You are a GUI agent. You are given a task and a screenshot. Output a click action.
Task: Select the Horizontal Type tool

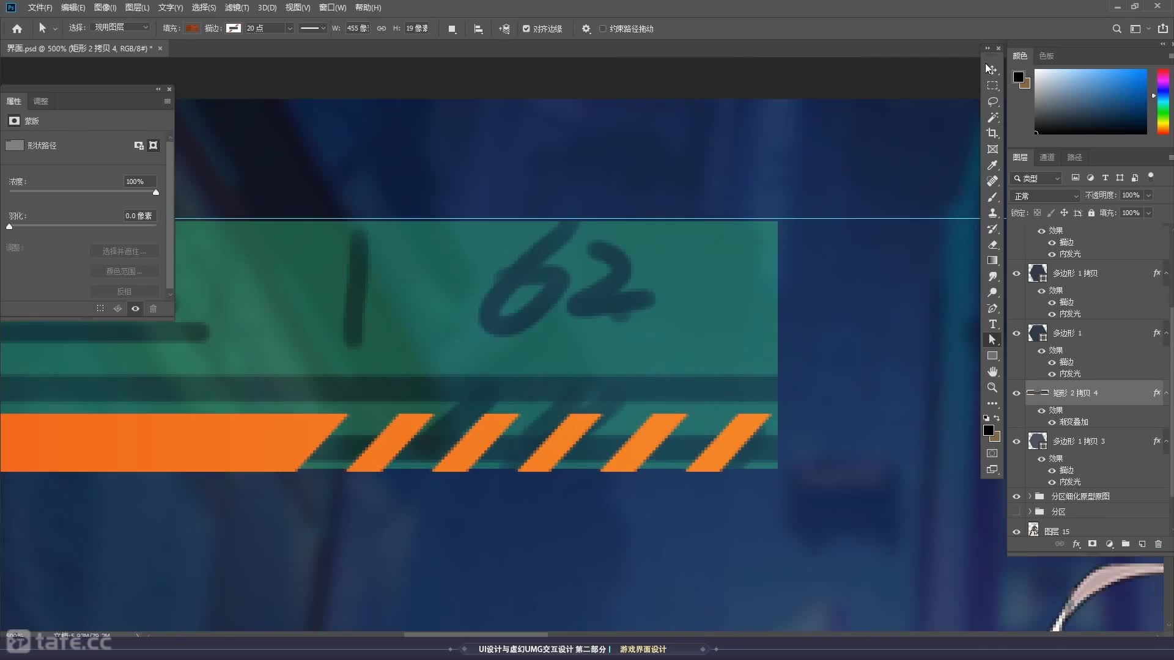tap(992, 324)
